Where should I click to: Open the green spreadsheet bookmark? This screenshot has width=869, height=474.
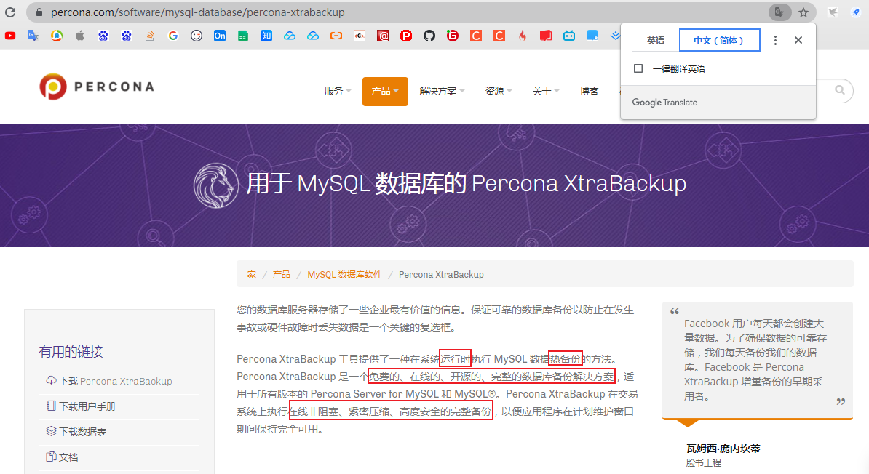click(x=243, y=36)
